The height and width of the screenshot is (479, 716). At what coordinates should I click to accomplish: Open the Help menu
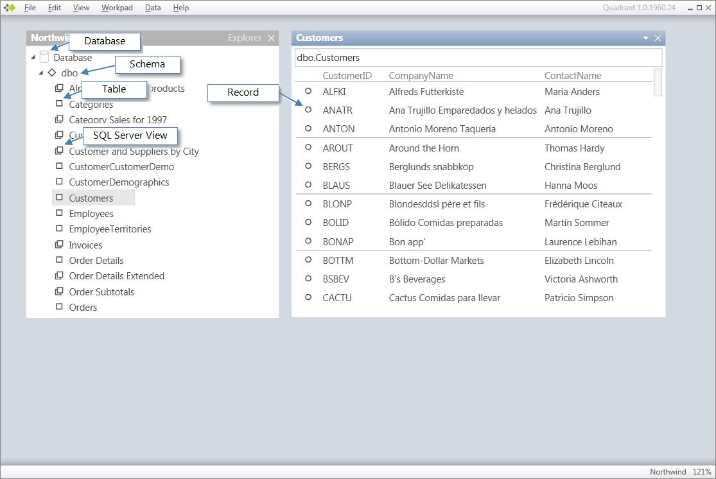tap(181, 8)
